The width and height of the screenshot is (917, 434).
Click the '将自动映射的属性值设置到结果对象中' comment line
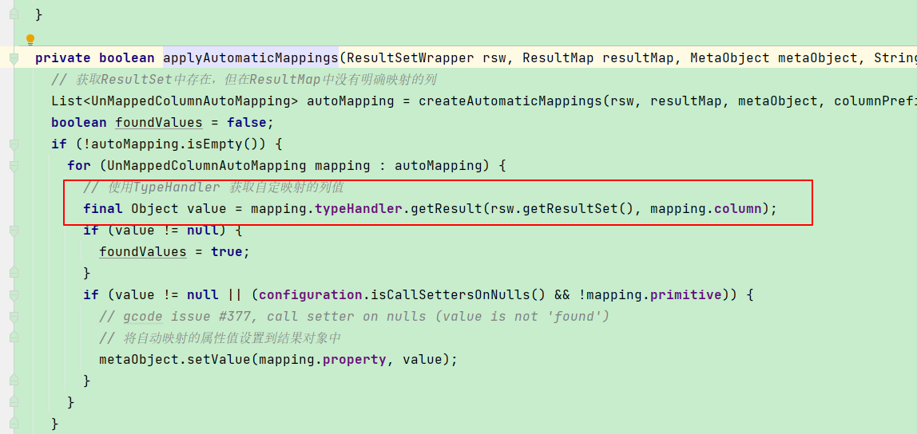(220, 338)
